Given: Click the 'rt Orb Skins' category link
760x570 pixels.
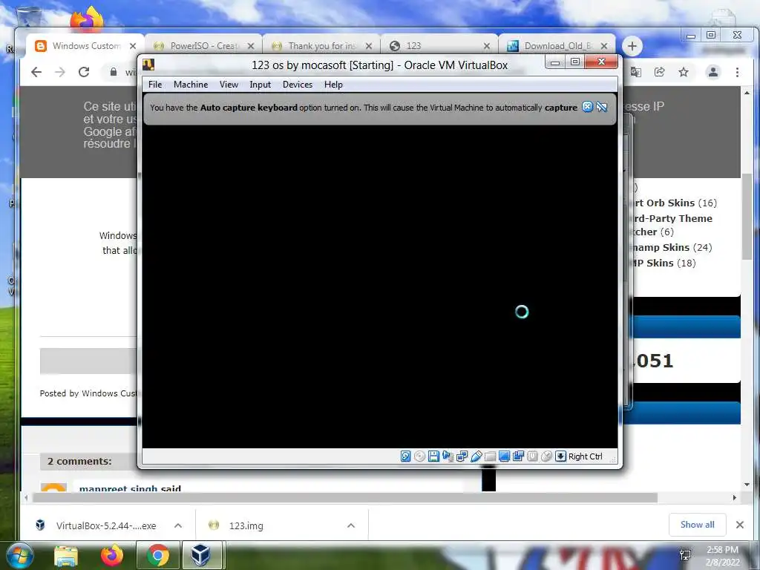Looking at the screenshot, I should (x=665, y=203).
